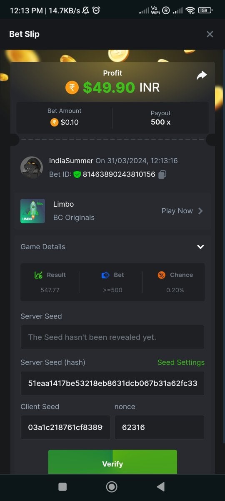Viewport: 225px width, 501px height.
Task: Tap the green verified shield icon
Action: [x=77, y=175]
